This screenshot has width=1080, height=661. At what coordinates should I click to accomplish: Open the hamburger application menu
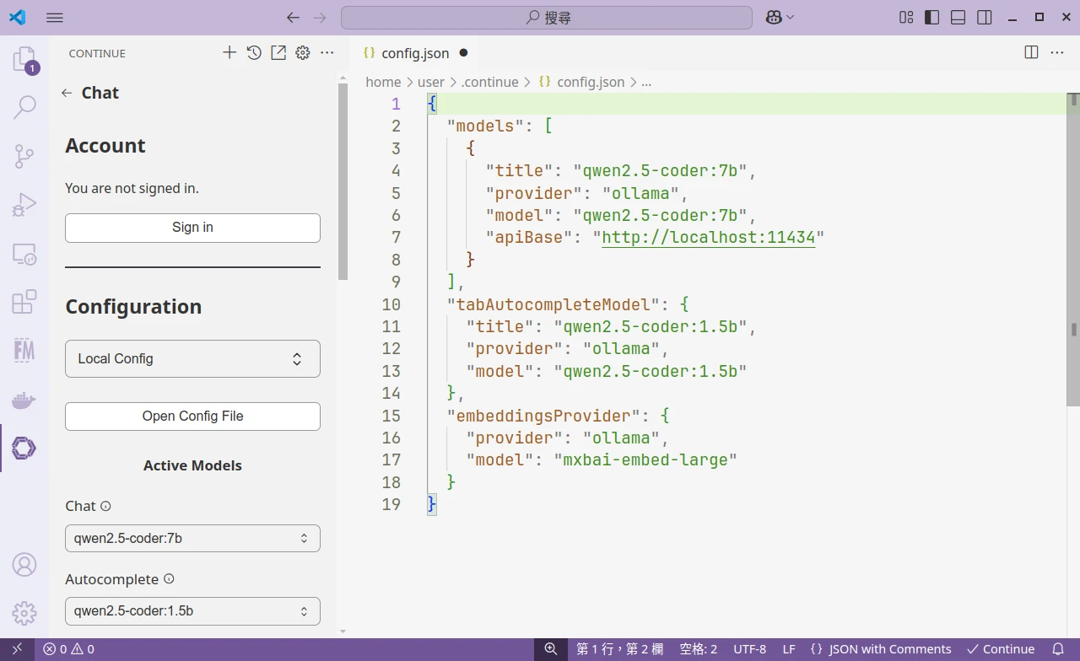(55, 17)
